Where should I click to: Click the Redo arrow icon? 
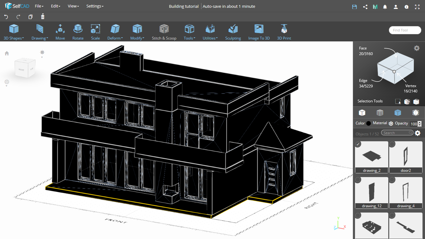coord(18,17)
